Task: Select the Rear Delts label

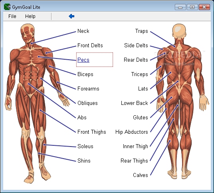Action: [136, 60]
